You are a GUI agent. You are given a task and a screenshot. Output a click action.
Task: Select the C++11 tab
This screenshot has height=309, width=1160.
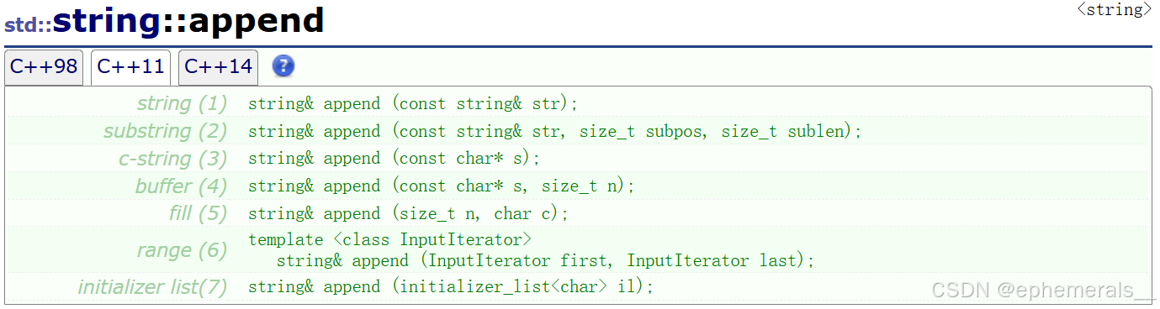click(130, 67)
